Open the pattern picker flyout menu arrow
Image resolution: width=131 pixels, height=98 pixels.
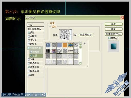coord(85,43)
